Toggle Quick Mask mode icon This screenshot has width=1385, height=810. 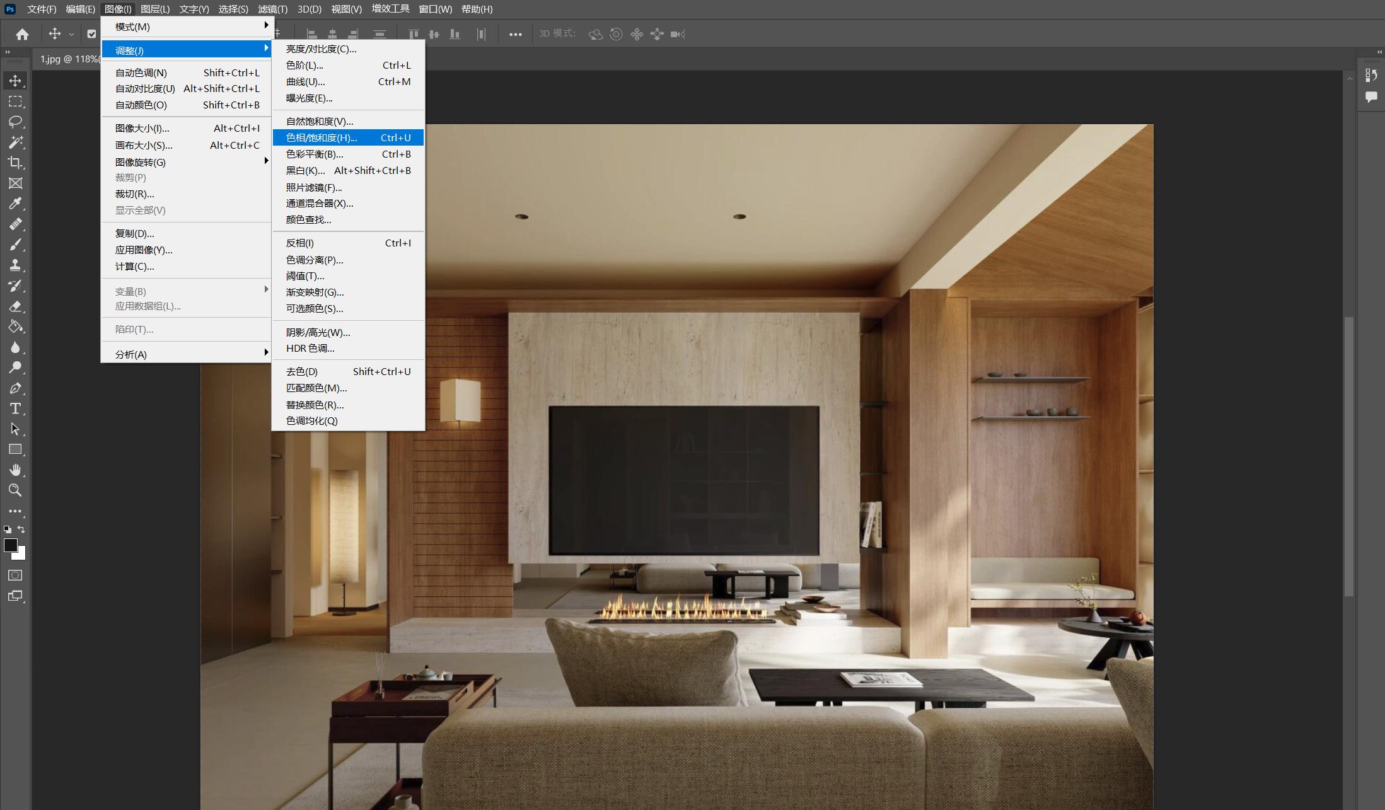pyautogui.click(x=15, y=575)
